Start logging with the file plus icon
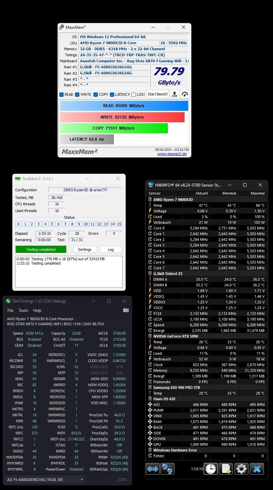Image resolution: width=273 pixels, height=490 pixels. pos(226,469)
